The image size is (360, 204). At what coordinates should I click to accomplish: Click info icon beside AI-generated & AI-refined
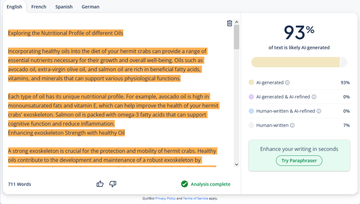(x=314, y=97)
